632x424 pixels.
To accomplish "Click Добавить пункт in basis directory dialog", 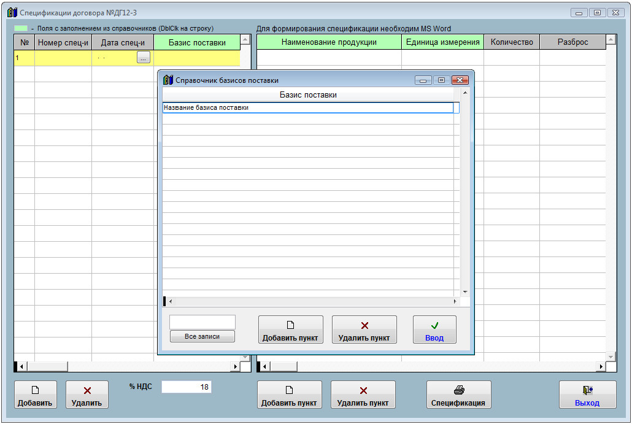I will tap(291, 330).
